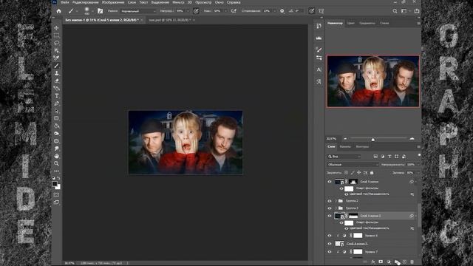The width and height of the screenshot is (473, 266).
Task: Add a layer mask
Action: click(381, 262)
